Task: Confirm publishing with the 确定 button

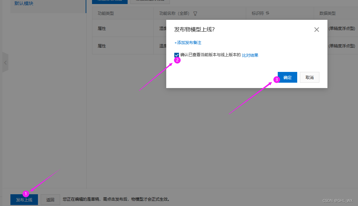Action: (x=287, y=77)
